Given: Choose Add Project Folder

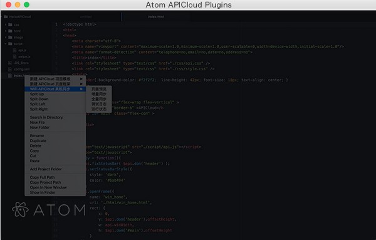Looking at the screenshot, I should (55, 169).
